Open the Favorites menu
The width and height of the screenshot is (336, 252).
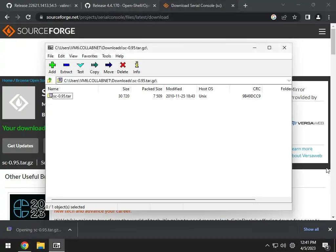click(90, 56)
